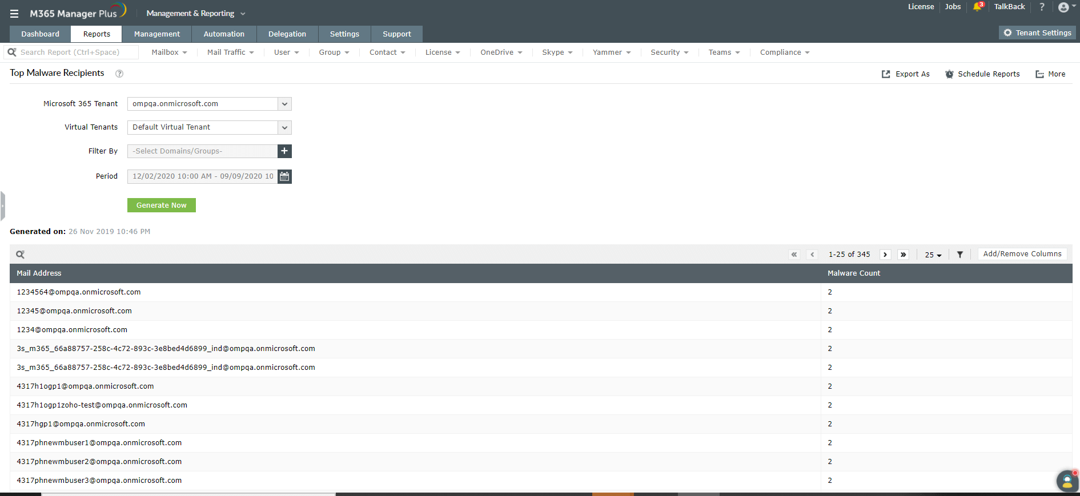Go to first page of results
Screen dimensions: 1080x496
(794, 255)
